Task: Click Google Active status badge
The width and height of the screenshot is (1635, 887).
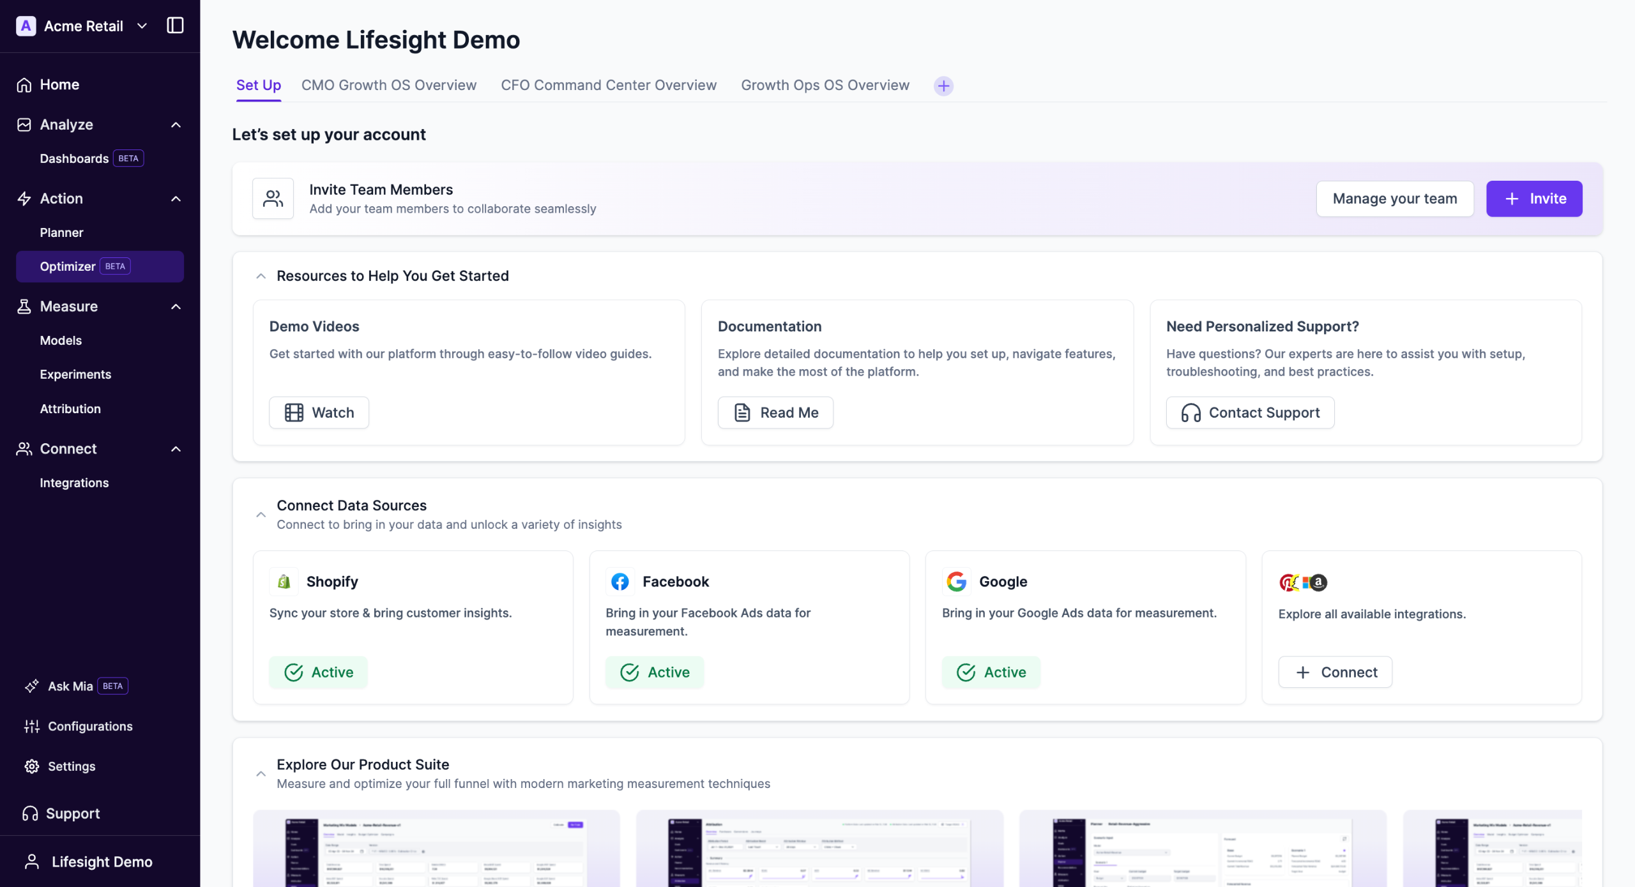Action: 991,672
